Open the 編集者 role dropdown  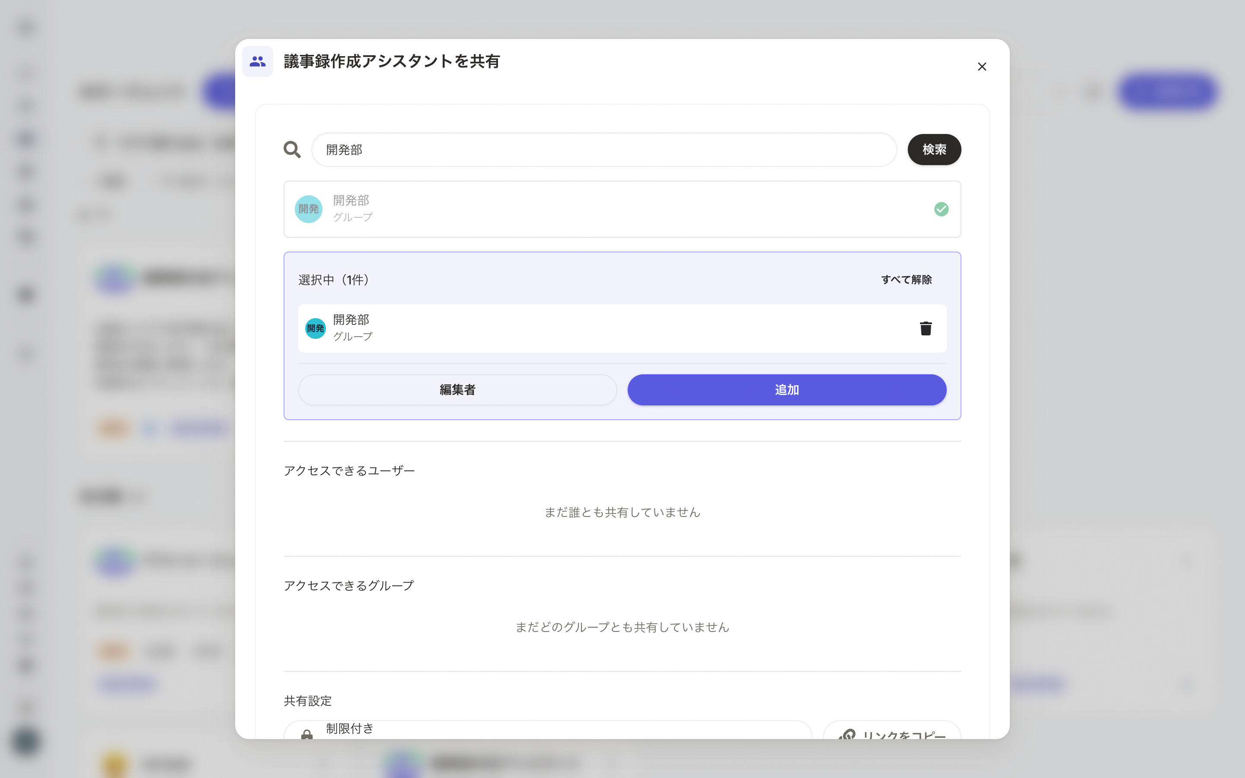tap(457, 389)
